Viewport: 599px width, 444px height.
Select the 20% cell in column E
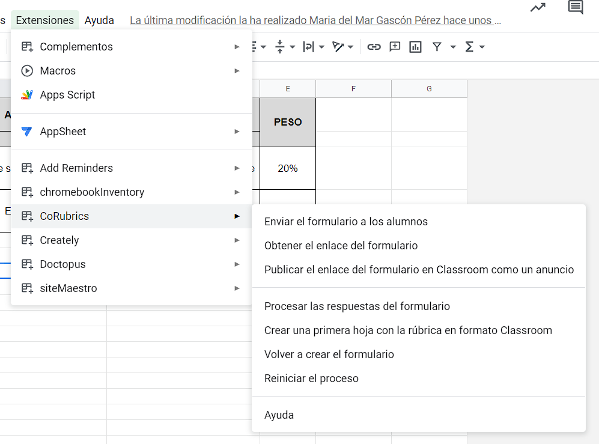pyautogui.click(x=288, y=168)
